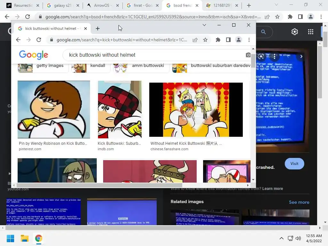The width and height of the screenshot is (328, 246).
Task: Open the Windows Start menu
Action: 10,238
